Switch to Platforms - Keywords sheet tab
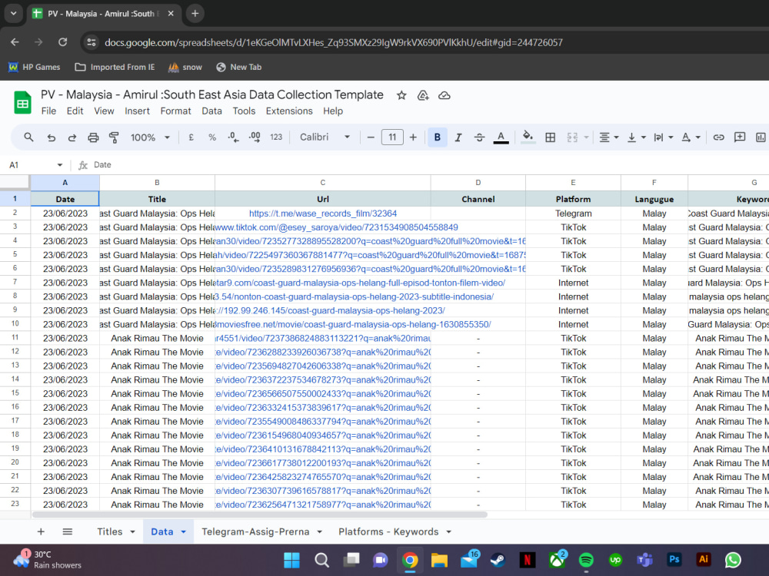This screenshot has width=769, height=576. [x=388, y=532]
